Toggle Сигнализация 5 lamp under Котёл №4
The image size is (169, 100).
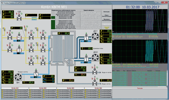pyautogui.click(x=86, y=97)
